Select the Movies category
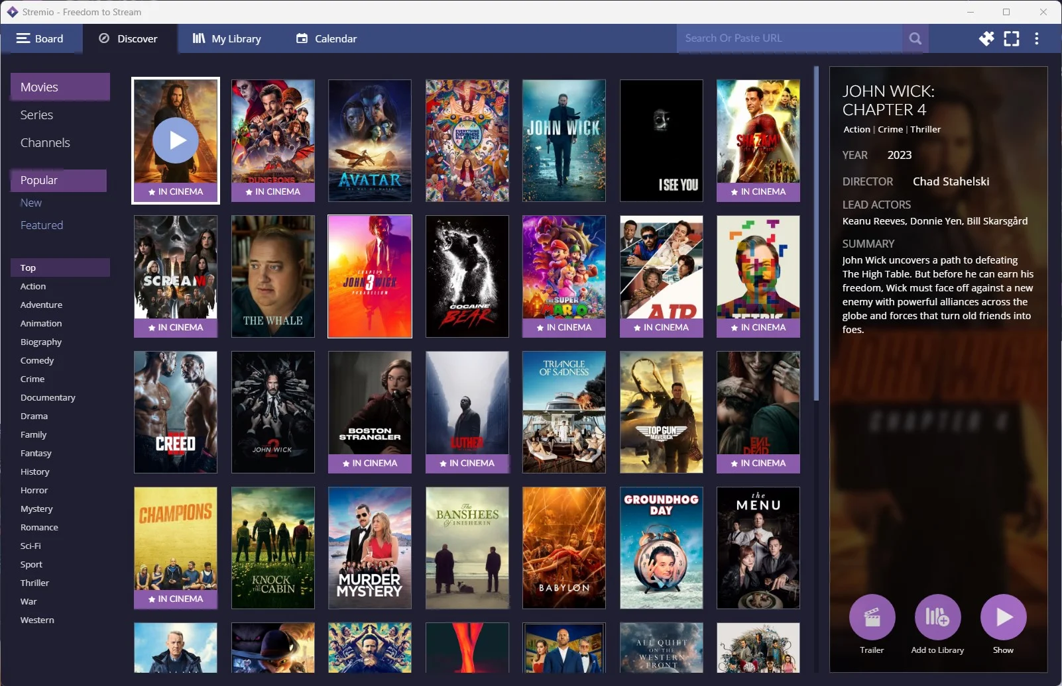The width and height of the screenshot is (1062, 686). click(x=60, y=87)
